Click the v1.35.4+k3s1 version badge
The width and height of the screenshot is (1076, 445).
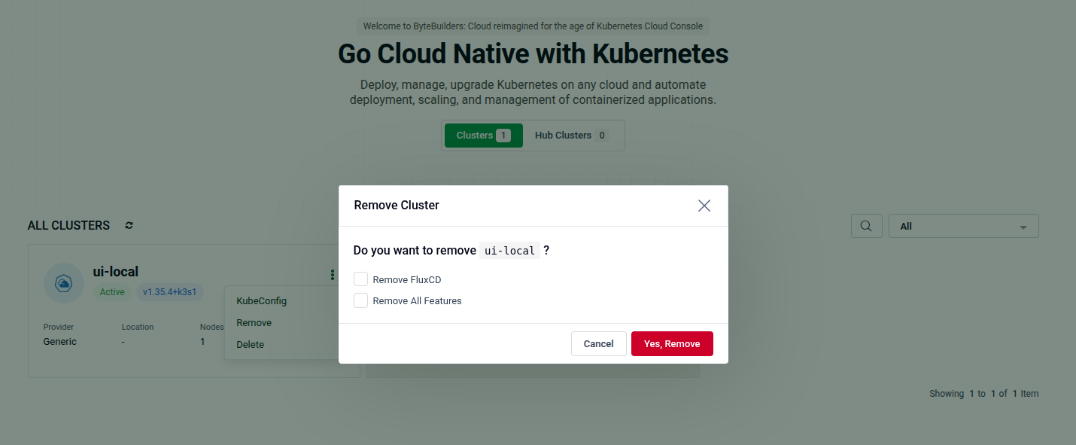pyautogui.click(x=169, y=292)
